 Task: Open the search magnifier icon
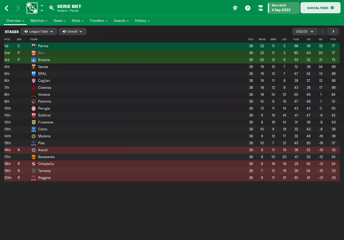click(51, 8)
